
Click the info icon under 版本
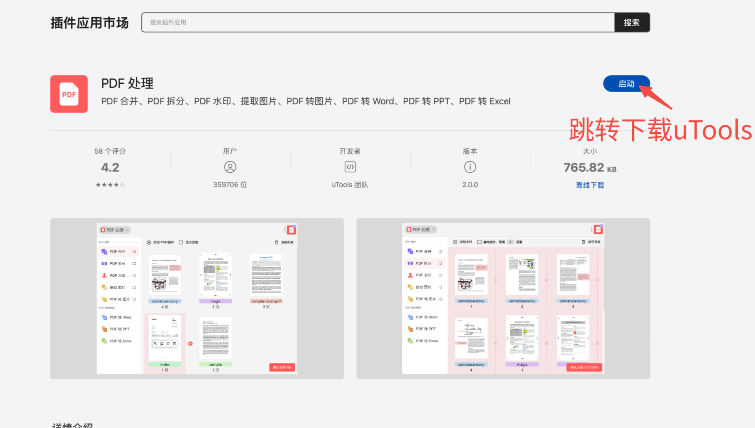(470, 167)
